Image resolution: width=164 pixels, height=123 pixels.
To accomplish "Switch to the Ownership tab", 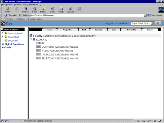I will 131,30.
